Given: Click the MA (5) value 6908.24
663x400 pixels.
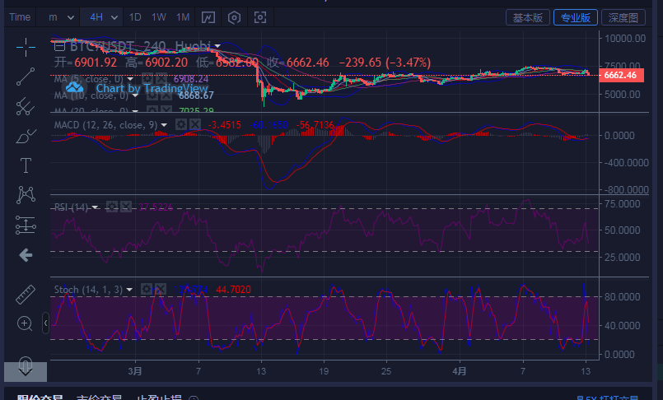Looking at the screenshot, I should pyautogui.click(x=191, y=79).
